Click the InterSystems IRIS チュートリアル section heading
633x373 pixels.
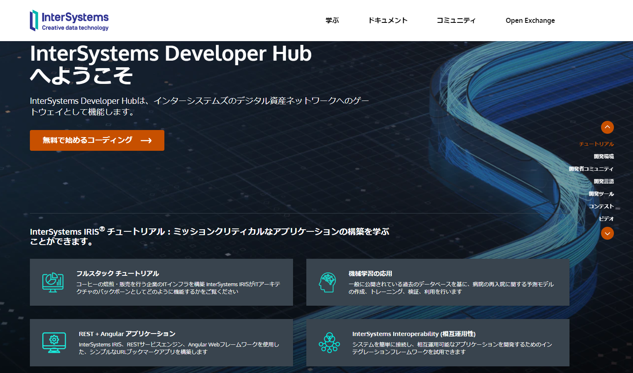pyautogui.click(x=210, y=236)
